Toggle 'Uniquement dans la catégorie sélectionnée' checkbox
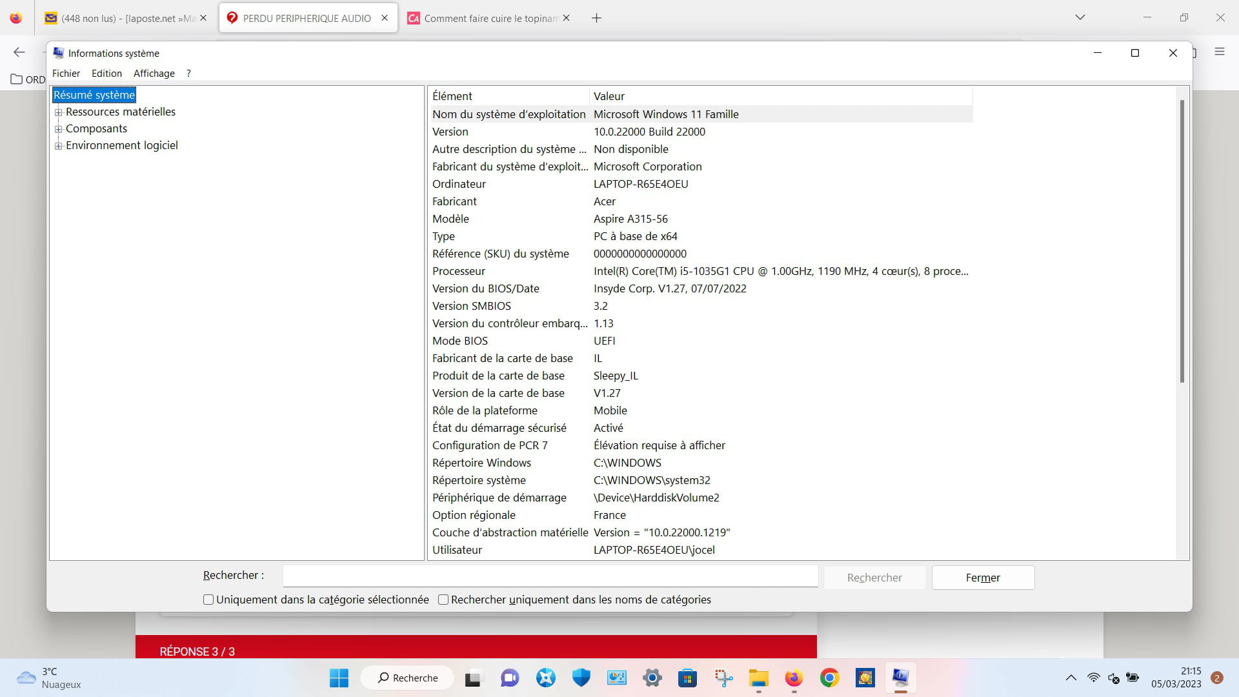The height and width of the screenshot is (697, 1239). point(208,600)
